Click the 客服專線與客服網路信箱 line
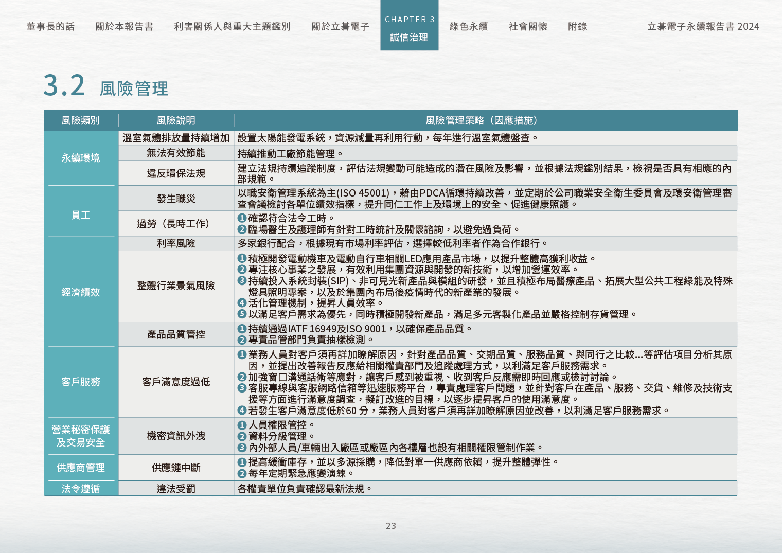 (485, 394)
